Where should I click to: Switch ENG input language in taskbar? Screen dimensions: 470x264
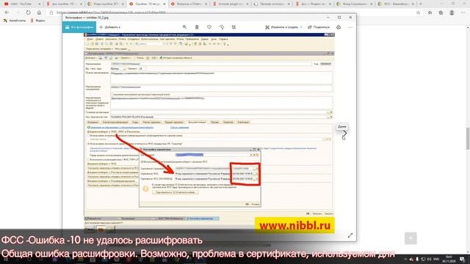pyautogui.click(x=436, y=259)
